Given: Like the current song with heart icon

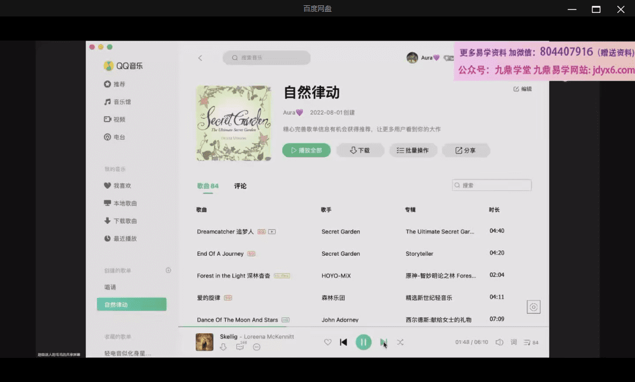Looking at the screenshot, I should 328,342.
